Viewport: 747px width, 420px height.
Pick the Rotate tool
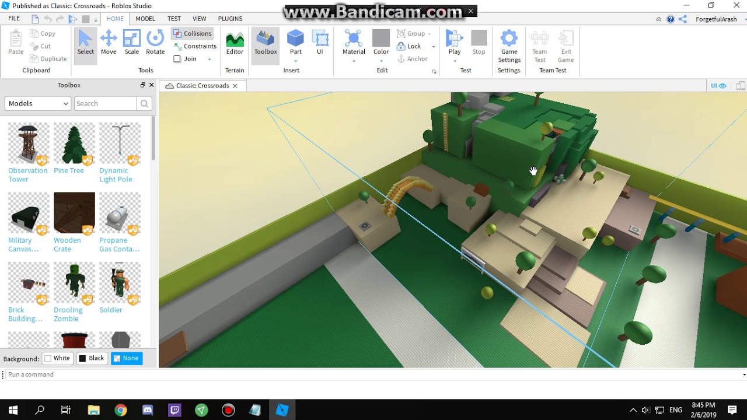[155, 43]
